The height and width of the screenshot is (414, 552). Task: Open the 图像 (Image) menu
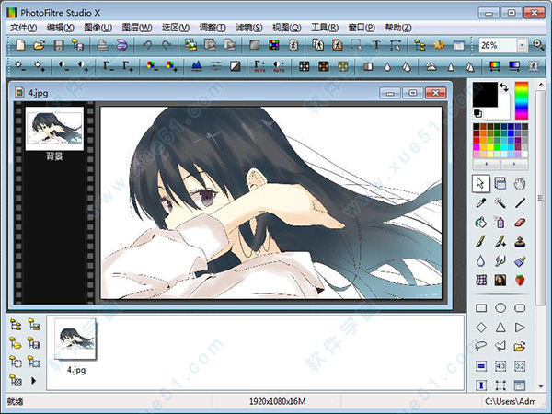pos(98,28)
